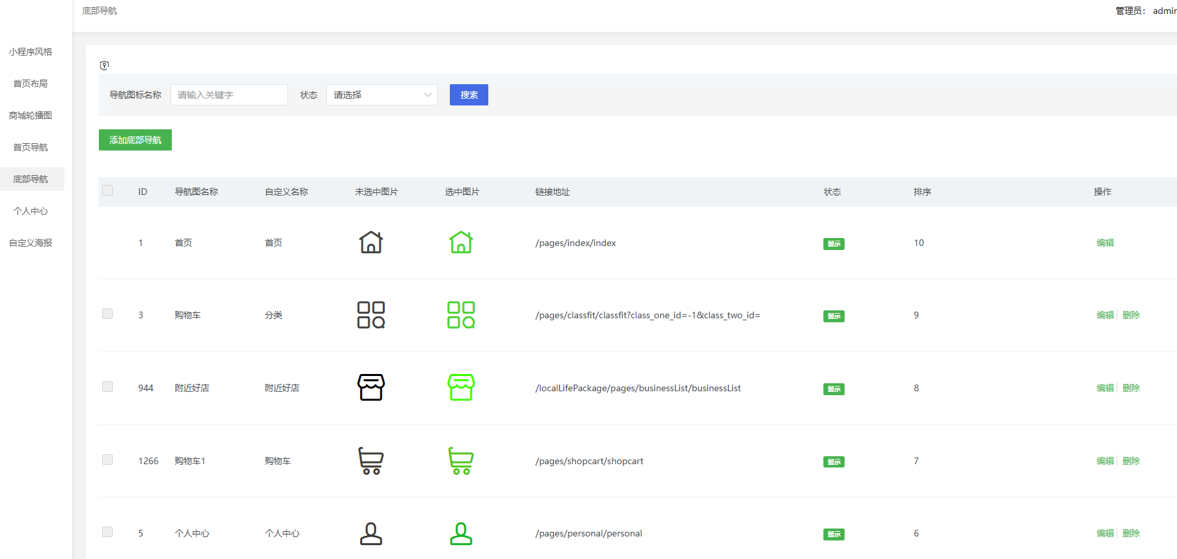Screen dimensions: 1177x559
Task: Focus the 导航图标名称 keyword input field
Action: [229, 95]
